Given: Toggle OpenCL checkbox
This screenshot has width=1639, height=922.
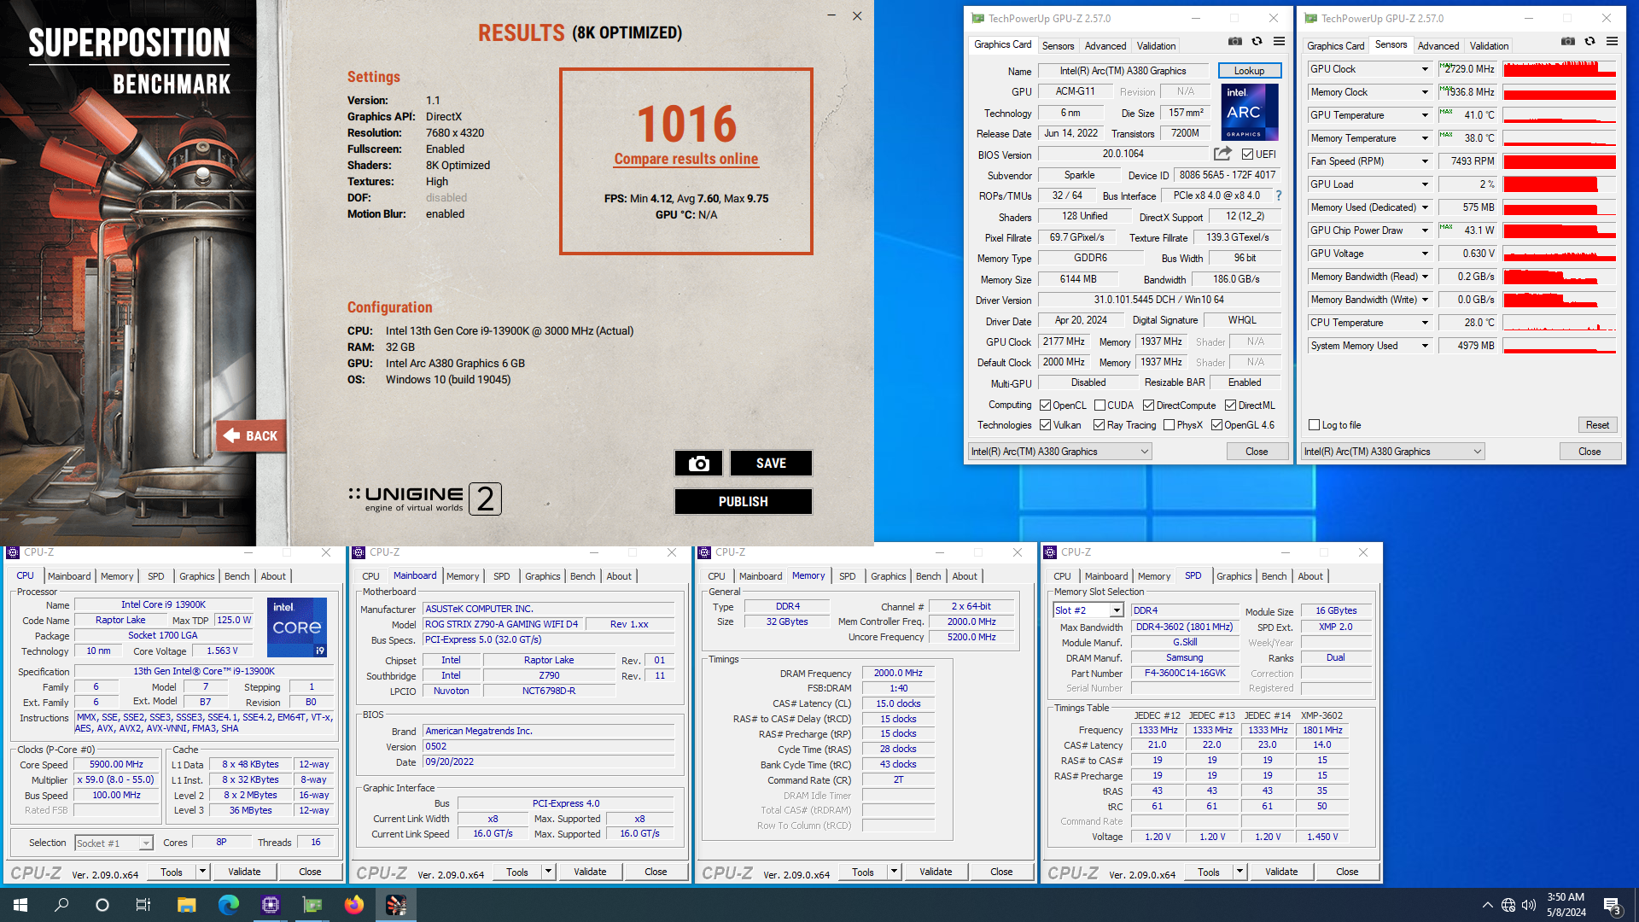Looking at the screenshot, I should (1045, 406).
